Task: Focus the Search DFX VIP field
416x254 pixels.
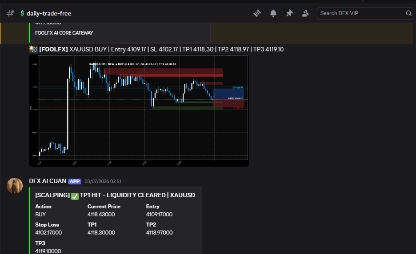Action: tap(362, 13)
